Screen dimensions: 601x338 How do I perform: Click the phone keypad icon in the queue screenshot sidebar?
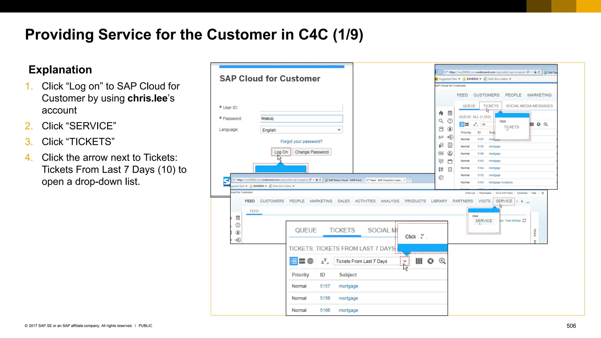[441, 169]
